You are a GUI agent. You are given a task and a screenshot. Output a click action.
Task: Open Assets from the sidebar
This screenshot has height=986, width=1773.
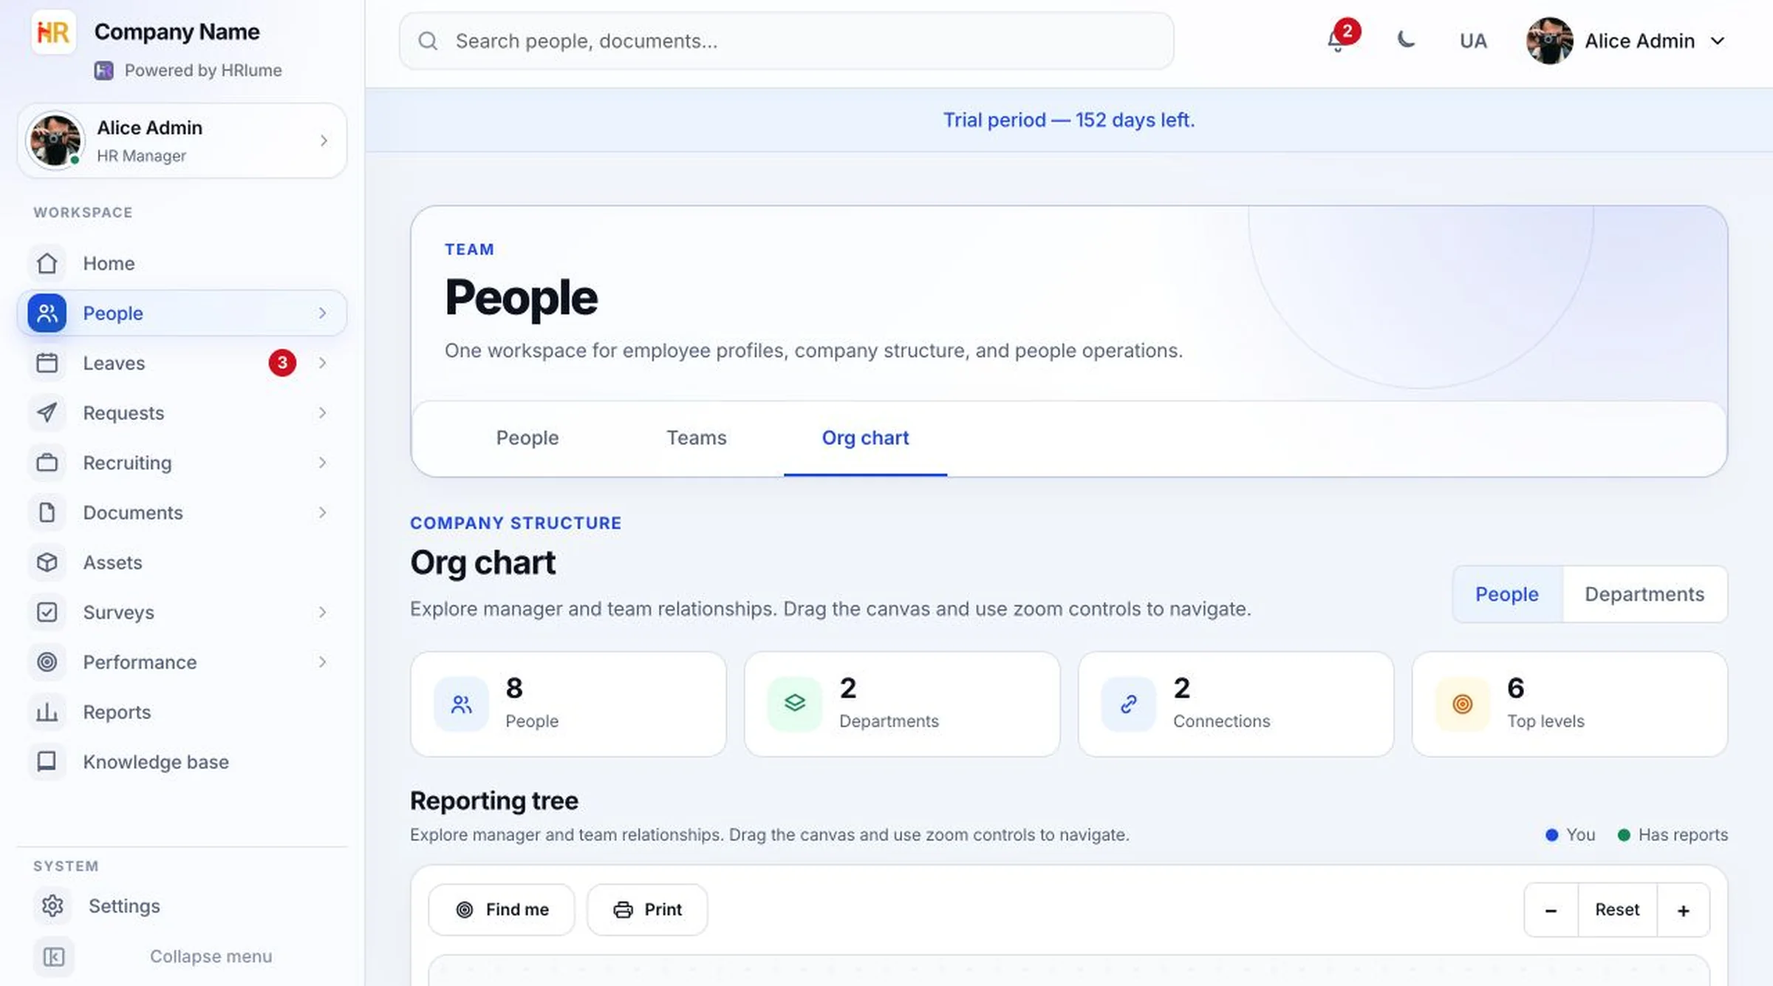tap(182, 562)
